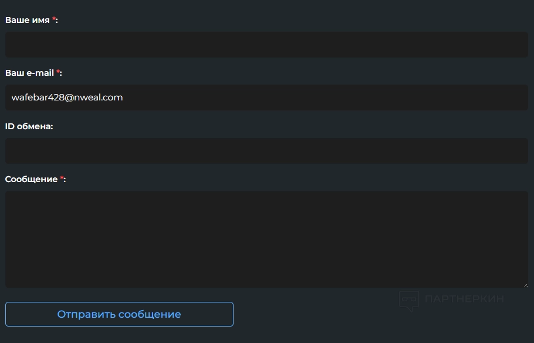Click the ID обмена field label
This screenshot has width=534, height=343.
pos(29,126)
